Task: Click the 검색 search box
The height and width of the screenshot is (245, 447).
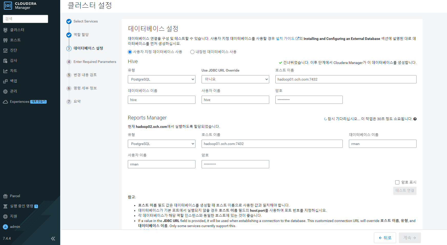Action: tap(25, 19)
